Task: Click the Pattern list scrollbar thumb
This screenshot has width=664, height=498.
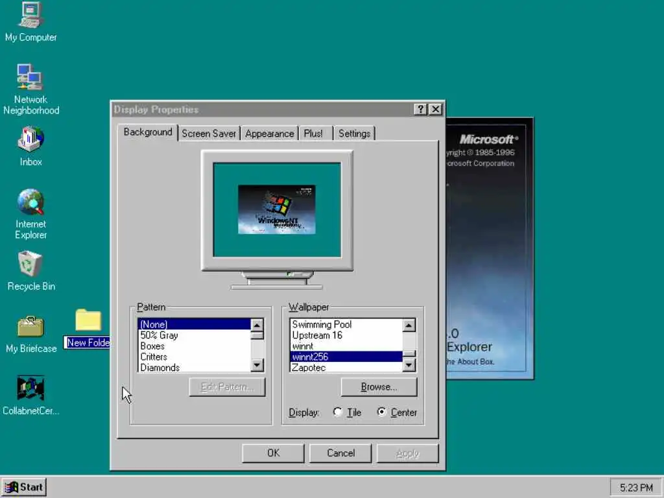Action: 257,335
